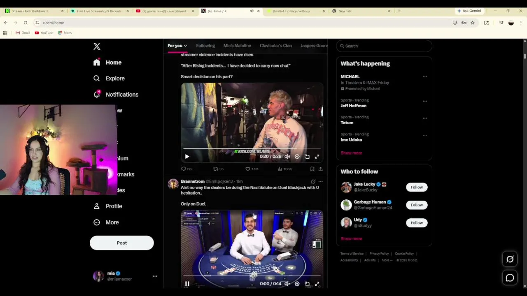The image size is (527, 296).
Task: Open the floating Messages chat button
Action: (x=510, y=278)
